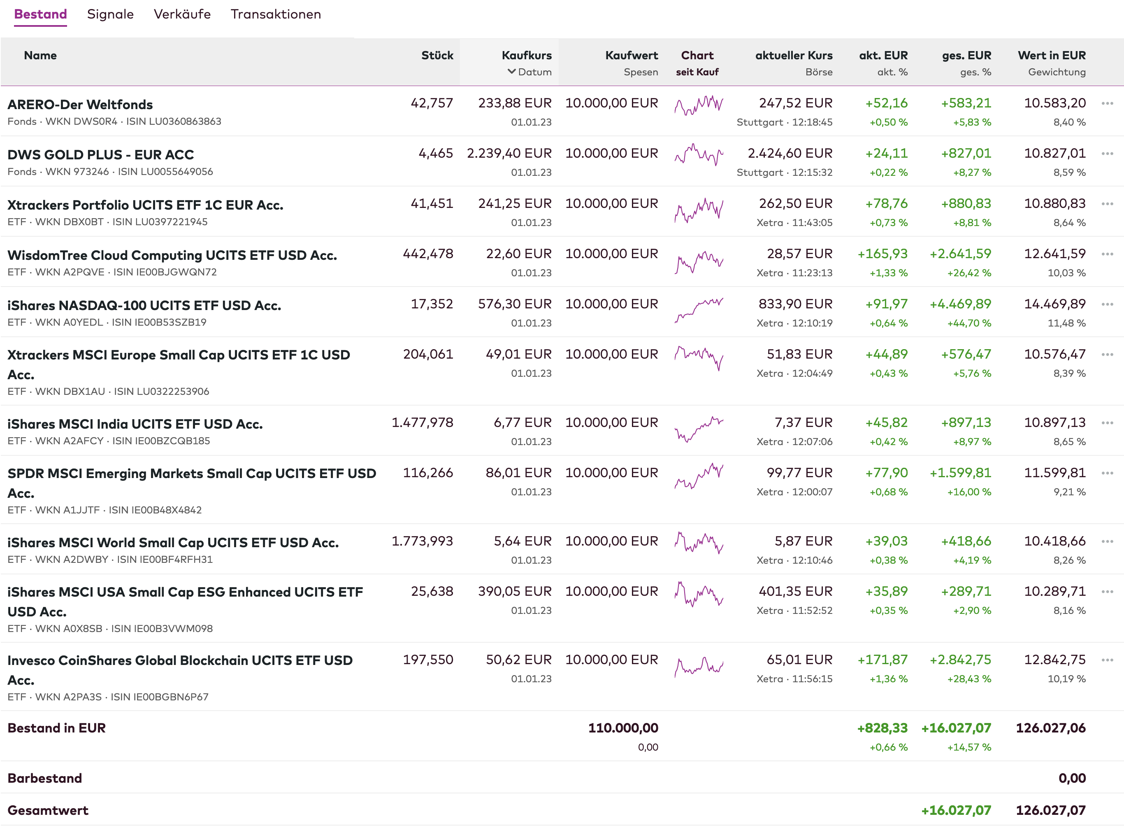Open three-dot menu for iShares MSCI India

tap(1107, 422)
